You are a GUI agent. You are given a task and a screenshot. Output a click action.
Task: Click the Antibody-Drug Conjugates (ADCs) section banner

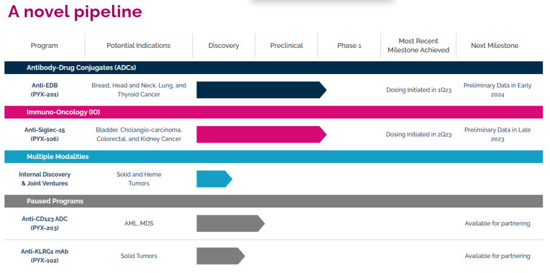coord(85,67)
